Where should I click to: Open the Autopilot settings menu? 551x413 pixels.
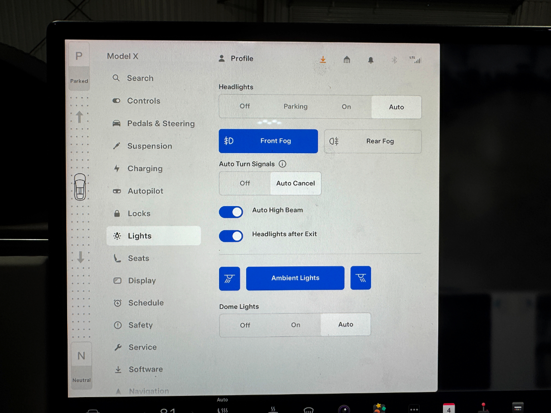[x=145, y=191]
